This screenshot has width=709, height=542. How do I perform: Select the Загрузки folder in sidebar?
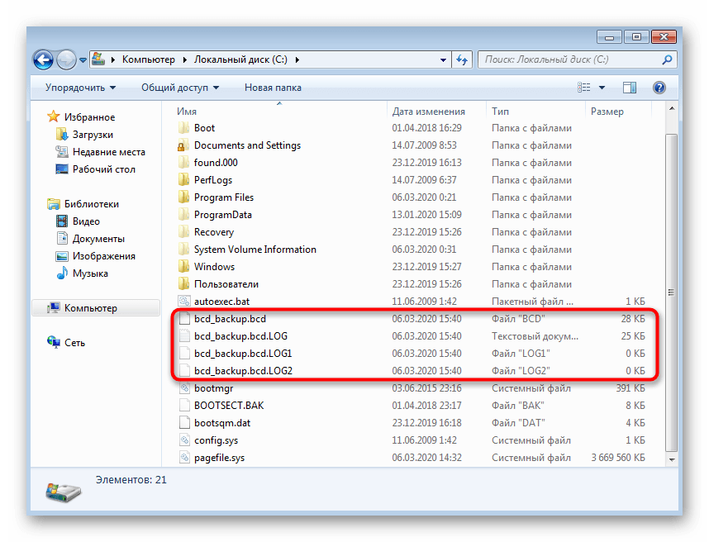pyautogui.click(x=62, y=135)
